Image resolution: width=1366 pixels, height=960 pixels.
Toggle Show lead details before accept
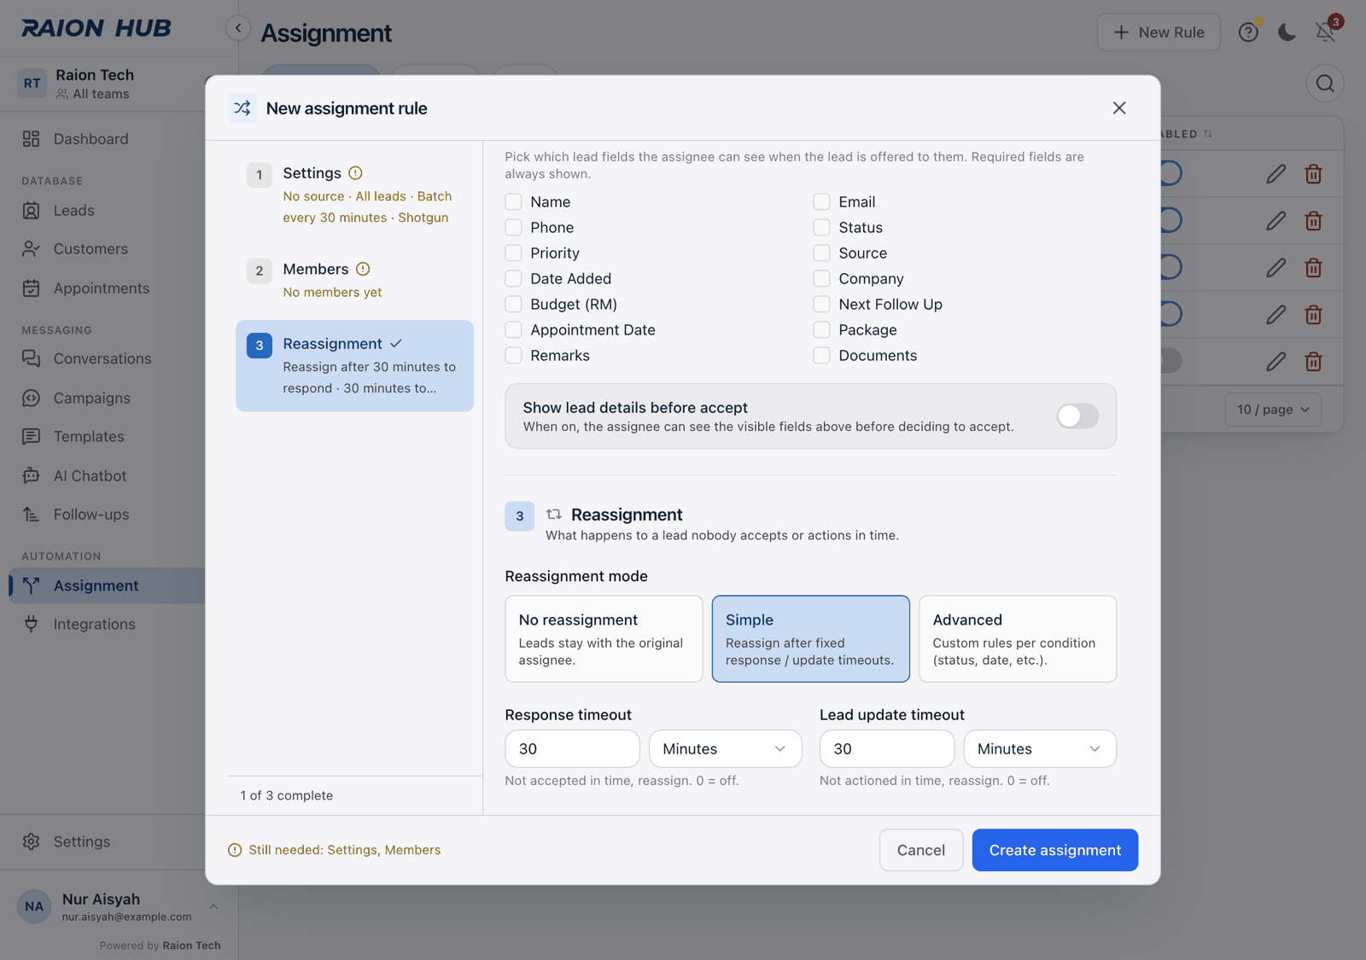(x=1077, y=416)
